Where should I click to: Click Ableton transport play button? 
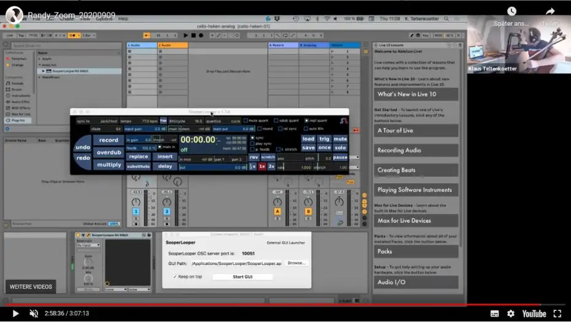tap(185, 36)
